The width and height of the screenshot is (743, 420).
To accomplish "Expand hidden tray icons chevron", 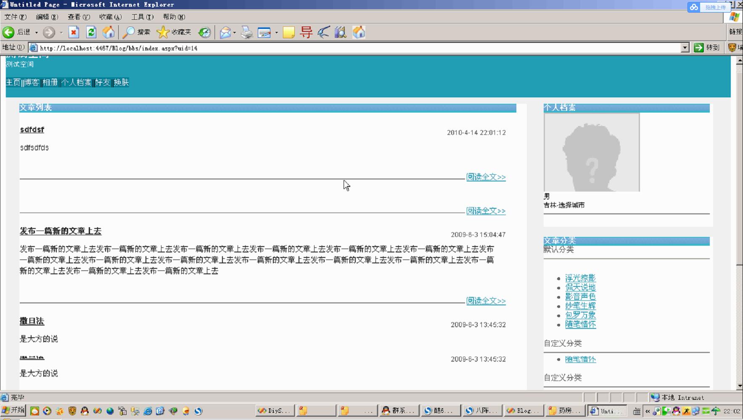I will coord(648,411).
